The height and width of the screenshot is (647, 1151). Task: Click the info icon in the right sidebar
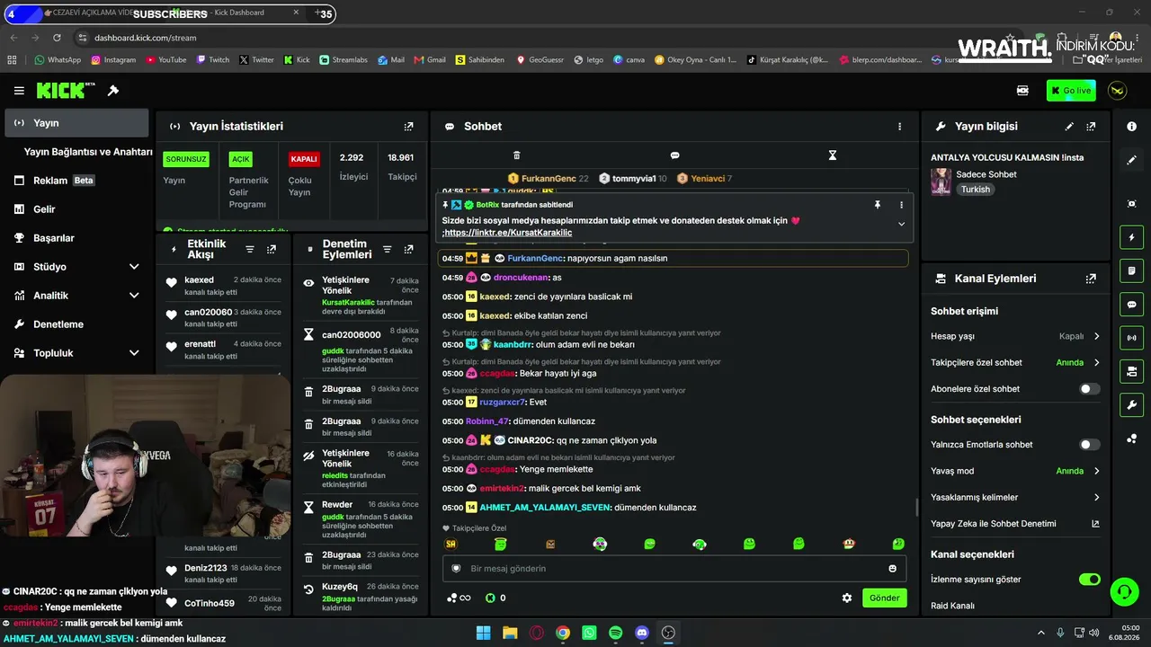coord(1131,127)
